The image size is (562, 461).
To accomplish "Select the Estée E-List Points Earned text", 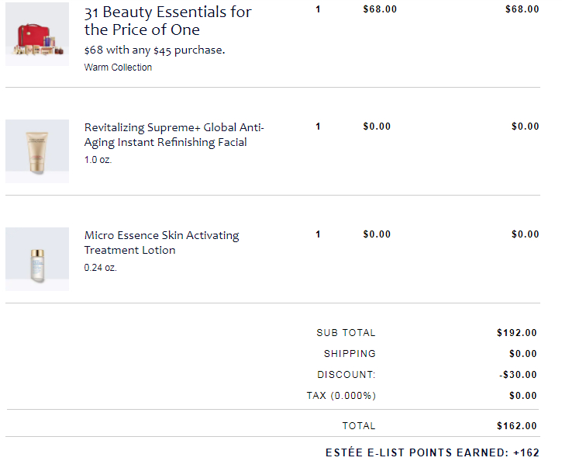I will tap(433, 452).
